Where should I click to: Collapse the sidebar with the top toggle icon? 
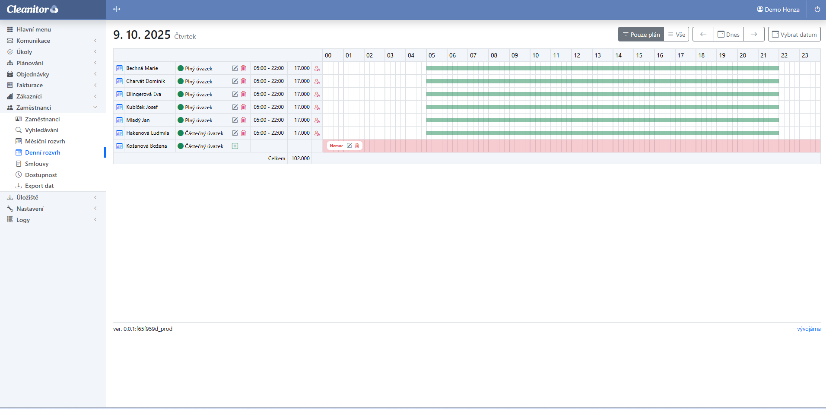[117, 10]
